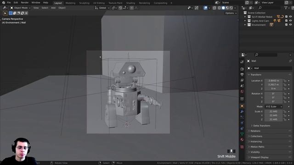Expand the Environment collection
The height and width of the screenshot is (165, 294).
[245, 25]
